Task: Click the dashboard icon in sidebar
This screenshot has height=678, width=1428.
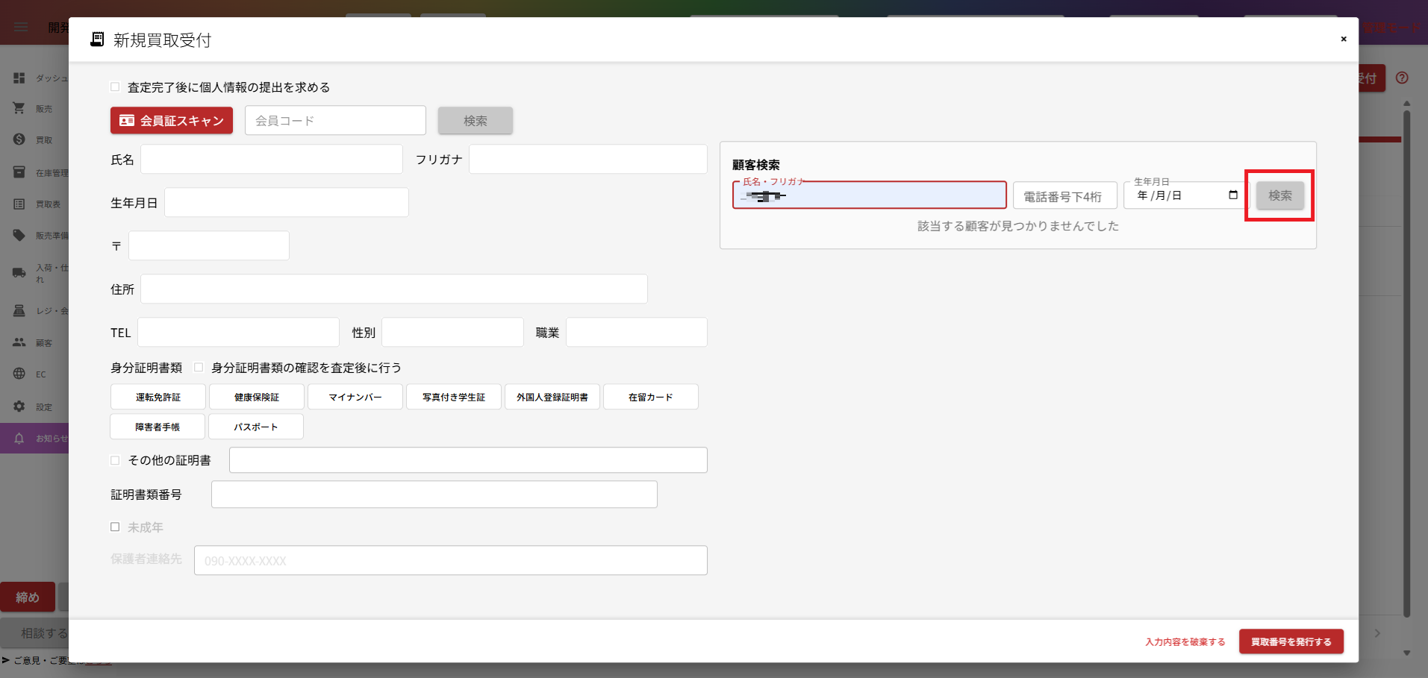Action: [x=19, y=78]
